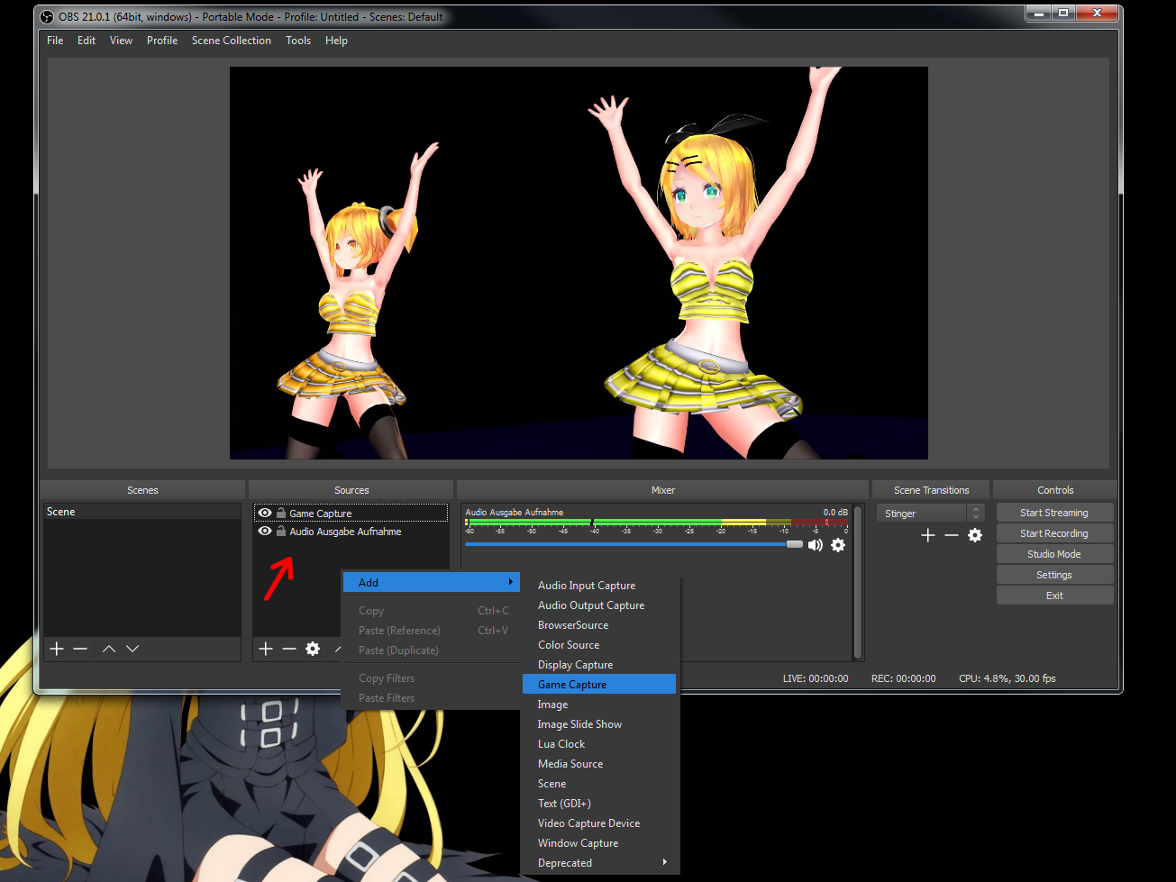This screenshot has width=1176, height=882.
Task: Open the Edit menu
Action: (87, 41)
